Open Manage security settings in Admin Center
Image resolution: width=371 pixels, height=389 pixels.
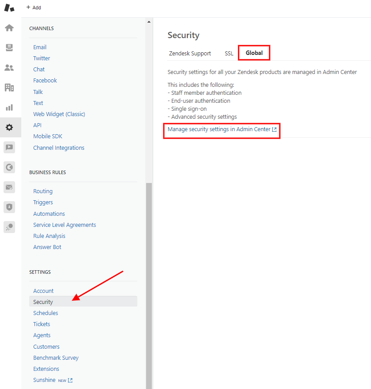click(x=222, y=129)
